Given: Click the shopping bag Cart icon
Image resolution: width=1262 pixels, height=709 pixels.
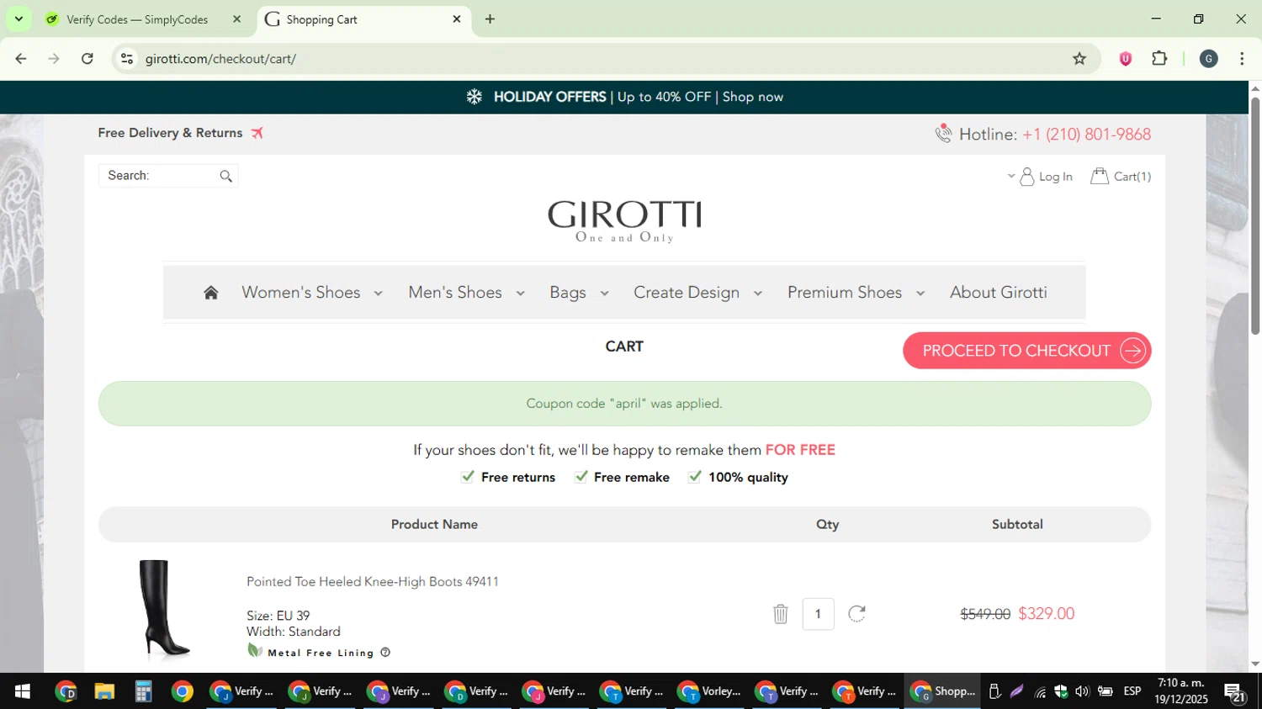Looking at the screenshot, I should tap(1100, 176).
